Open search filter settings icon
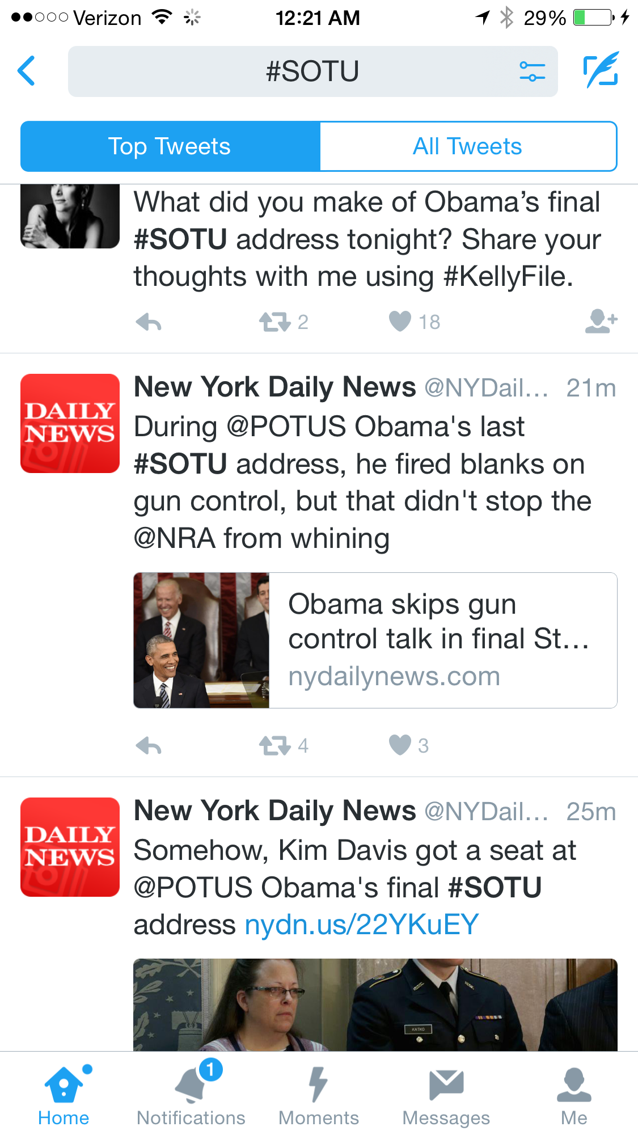 tap(532, 71)
